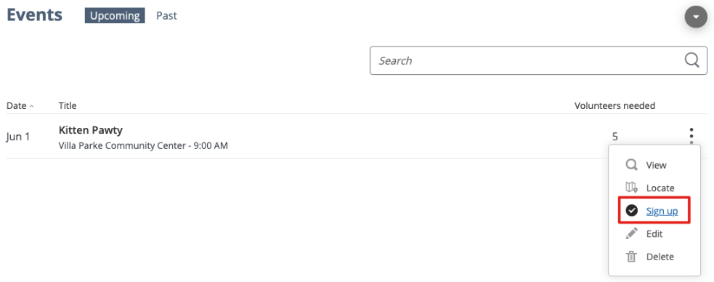The height and width of the screenshot is (282, 714).
Task: Click the magnifying glass View icon
Action: 631,165
